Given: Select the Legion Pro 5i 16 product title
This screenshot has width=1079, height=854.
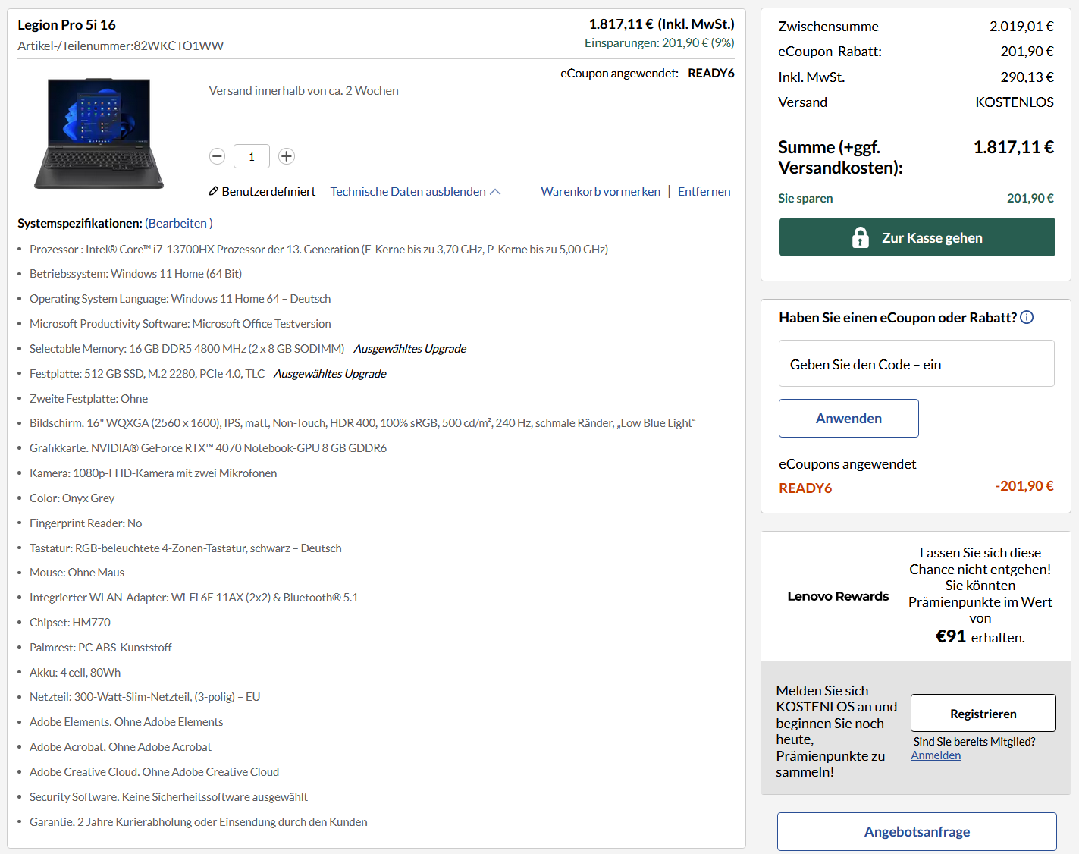Looking at the screenshot, I should pos(67,24).
